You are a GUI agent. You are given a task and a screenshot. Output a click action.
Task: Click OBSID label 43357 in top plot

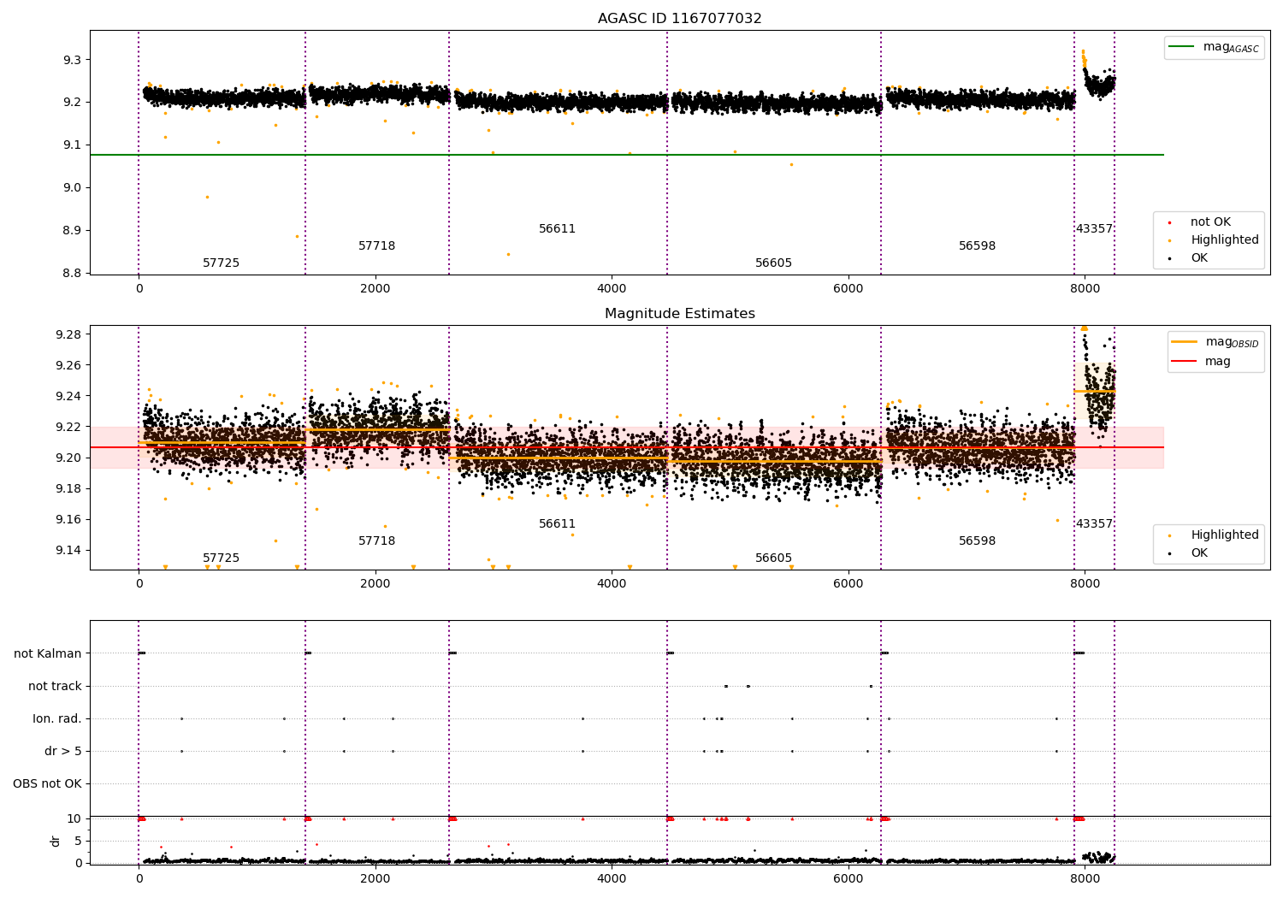pos(1094,229)
